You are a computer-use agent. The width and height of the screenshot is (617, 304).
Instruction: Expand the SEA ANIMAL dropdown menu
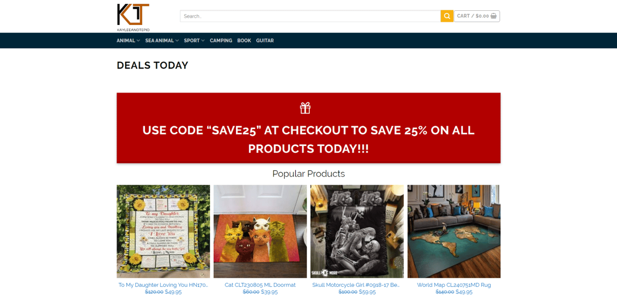[x=160, y=40]
